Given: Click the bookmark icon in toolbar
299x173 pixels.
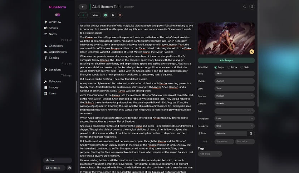Looking at the screenshot, I should tap(113, 15).
